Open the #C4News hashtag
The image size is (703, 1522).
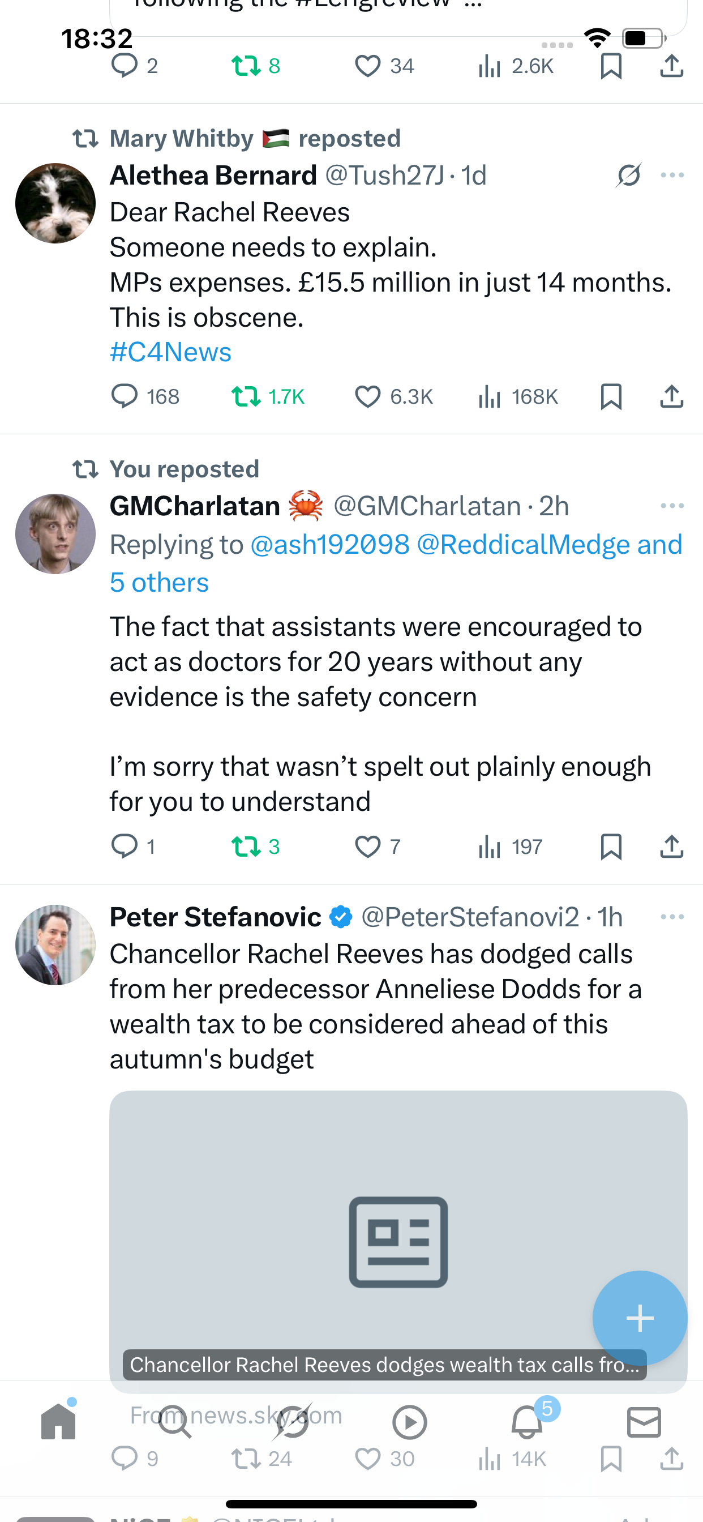(x=171, y=352)
